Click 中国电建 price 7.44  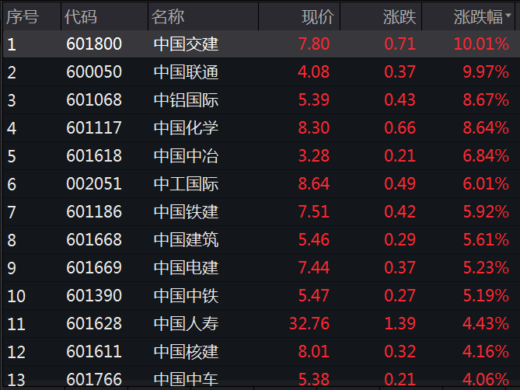pos(314,268)
